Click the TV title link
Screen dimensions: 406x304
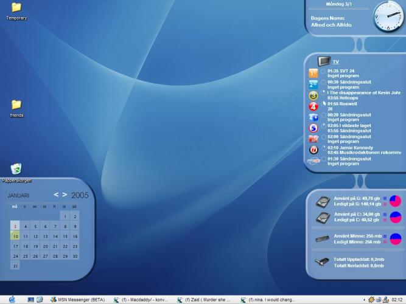335,62
